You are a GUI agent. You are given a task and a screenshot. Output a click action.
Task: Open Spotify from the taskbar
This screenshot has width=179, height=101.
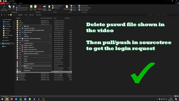click(x=21, y=99)
